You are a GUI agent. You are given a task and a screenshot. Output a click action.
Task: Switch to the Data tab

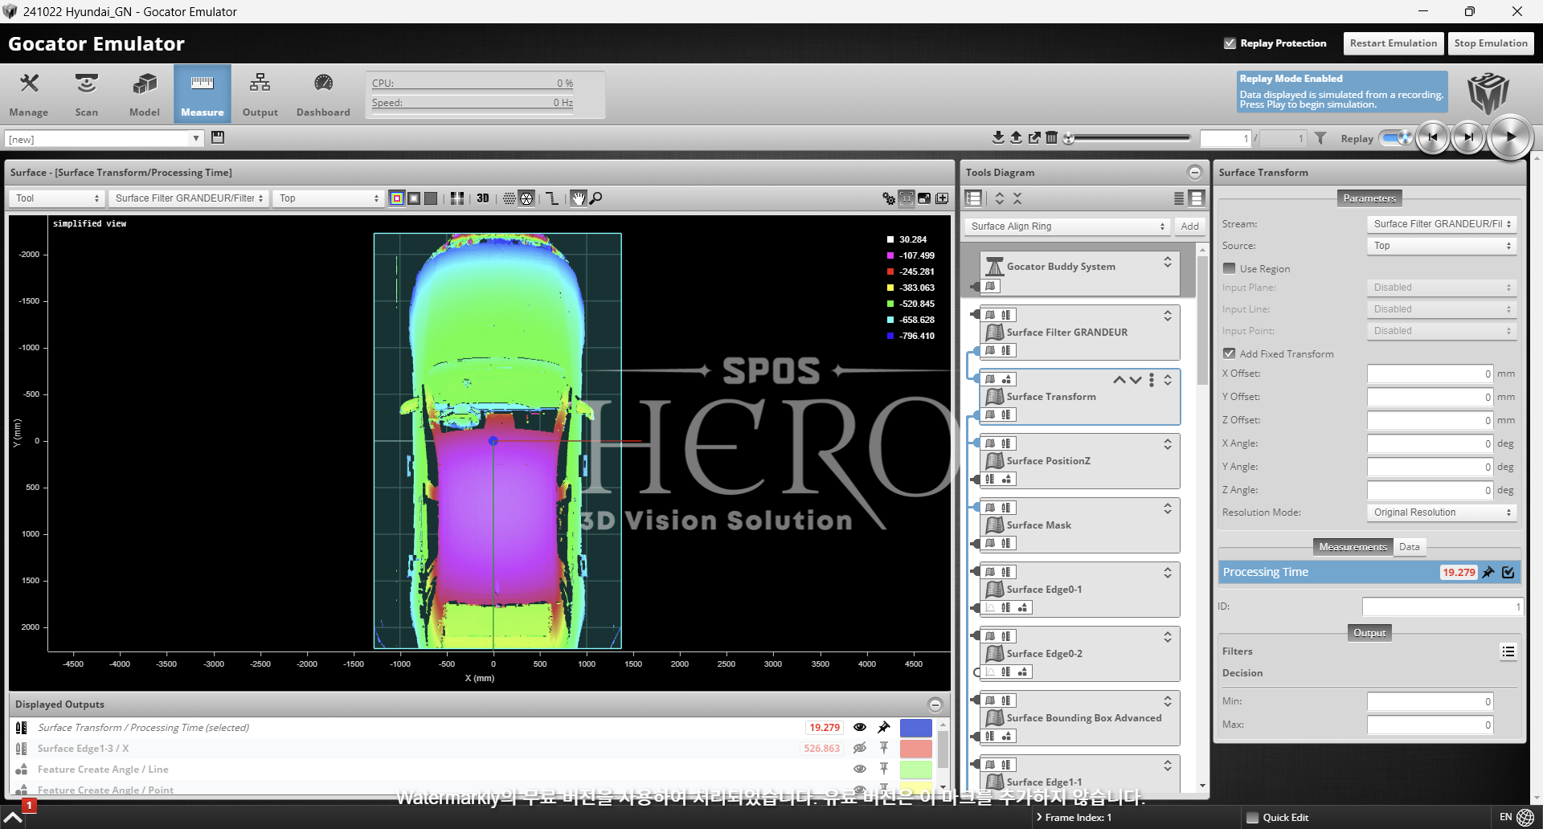coord(1409,547)
